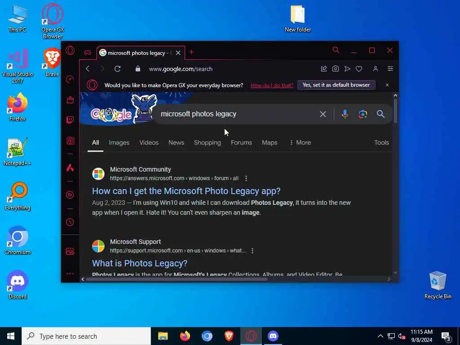Open Google Lens image search

point(363,114)
